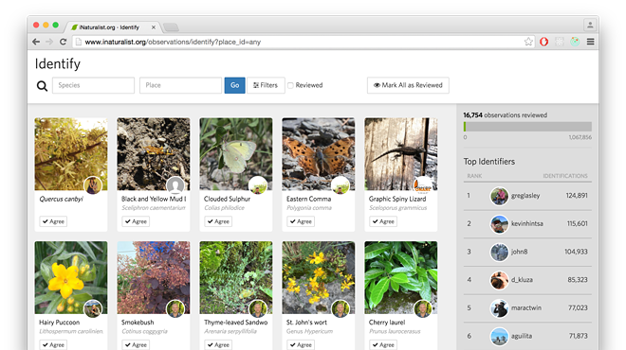This screenshot has width=626, height=350.
Task: Open a new browser tab
Action: coord(171,27)
